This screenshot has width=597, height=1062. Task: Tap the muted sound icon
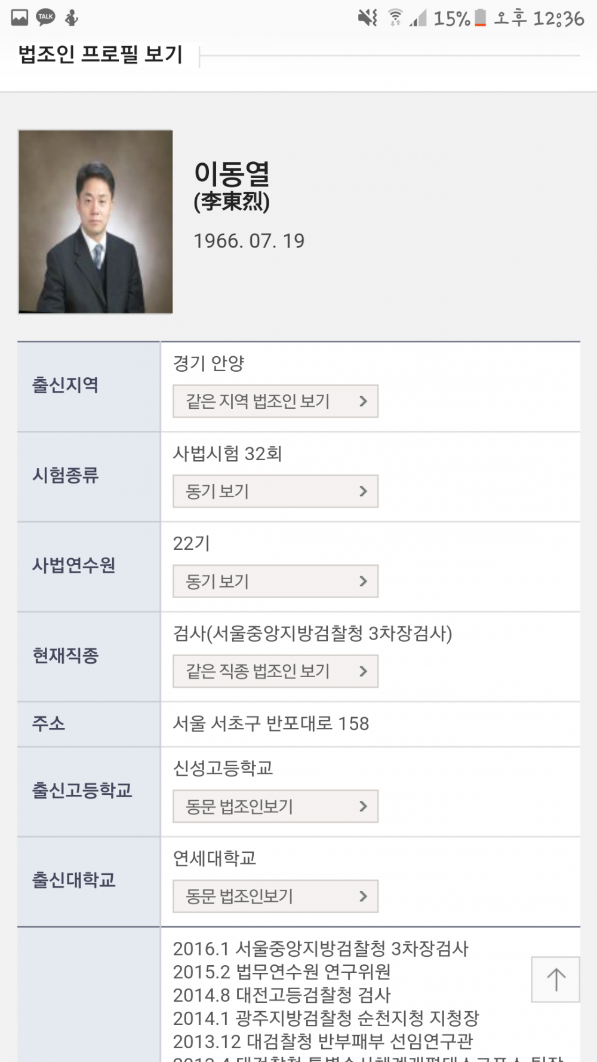coord(367,17)
